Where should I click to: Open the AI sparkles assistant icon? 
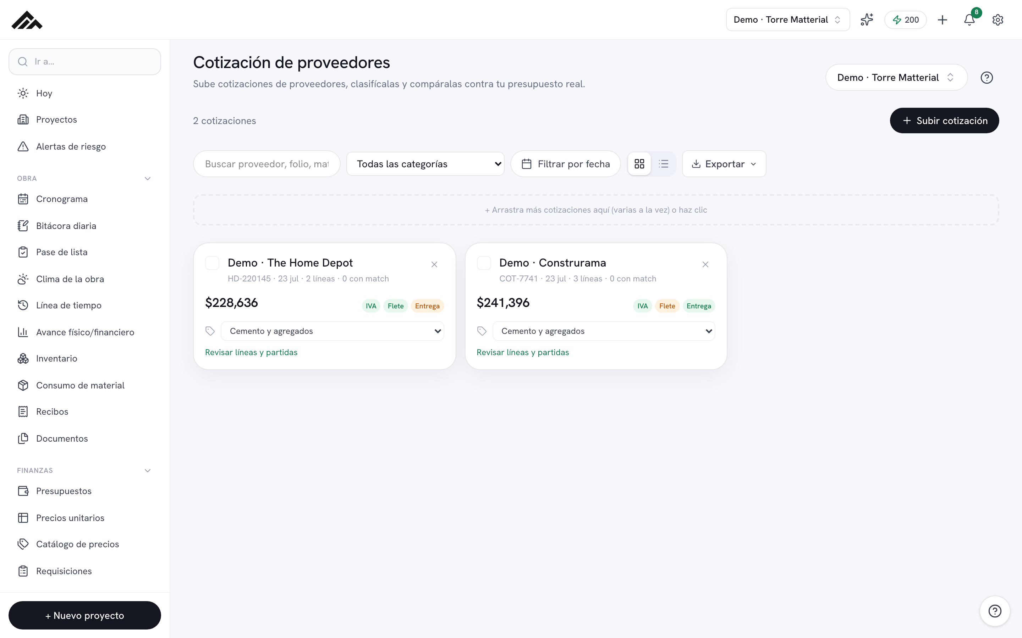pos(867,20)
